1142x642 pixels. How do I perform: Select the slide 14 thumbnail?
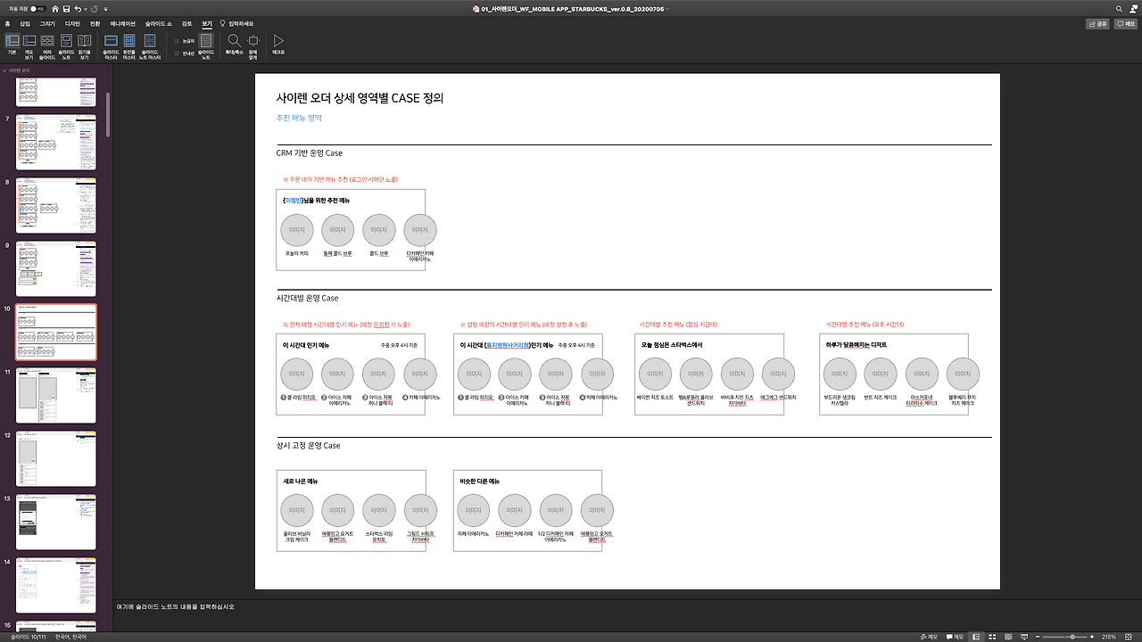tap(56, 585)
